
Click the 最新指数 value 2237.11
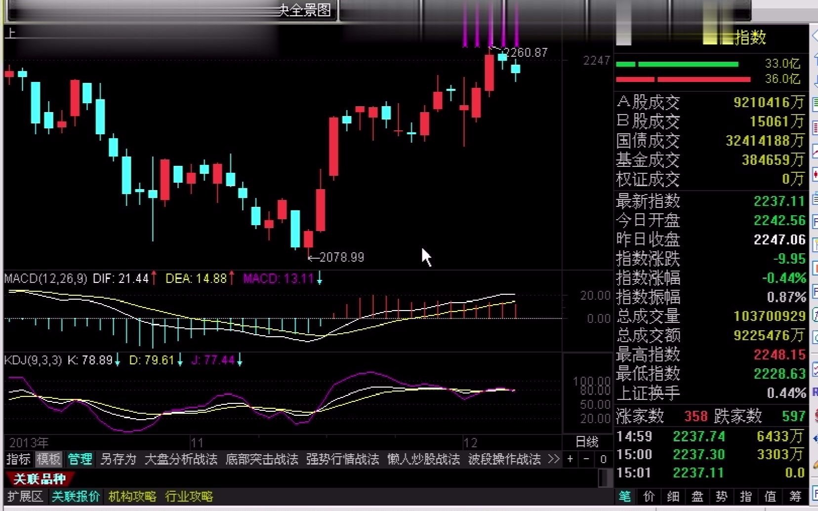pyautogui.click(x=779, y=201)
